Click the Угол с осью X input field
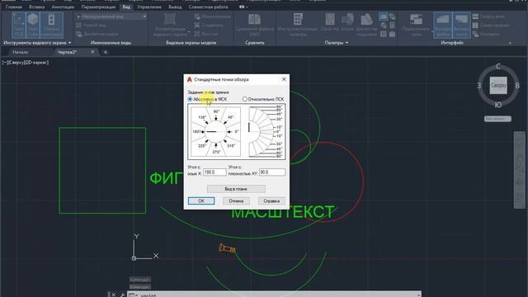 tap(214, 172)
